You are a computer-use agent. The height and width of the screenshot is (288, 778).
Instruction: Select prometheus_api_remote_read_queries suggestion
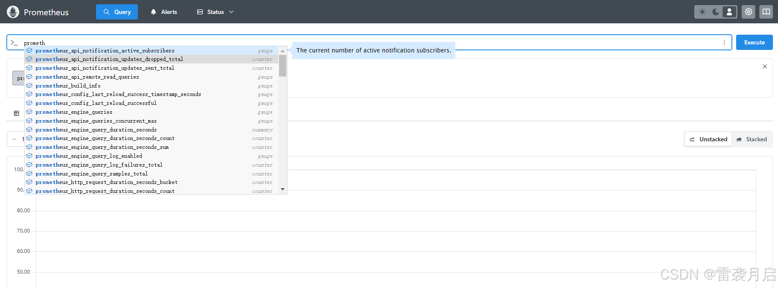(x=151, y=77)
